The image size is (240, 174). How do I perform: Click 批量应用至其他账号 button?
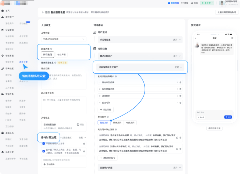[227, 12]
